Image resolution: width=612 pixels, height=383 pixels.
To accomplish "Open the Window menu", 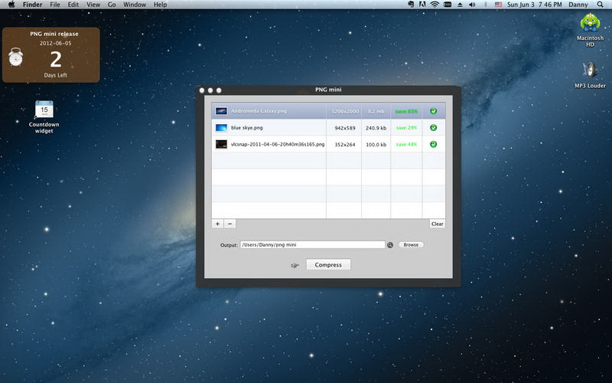I will pos(135,5).
